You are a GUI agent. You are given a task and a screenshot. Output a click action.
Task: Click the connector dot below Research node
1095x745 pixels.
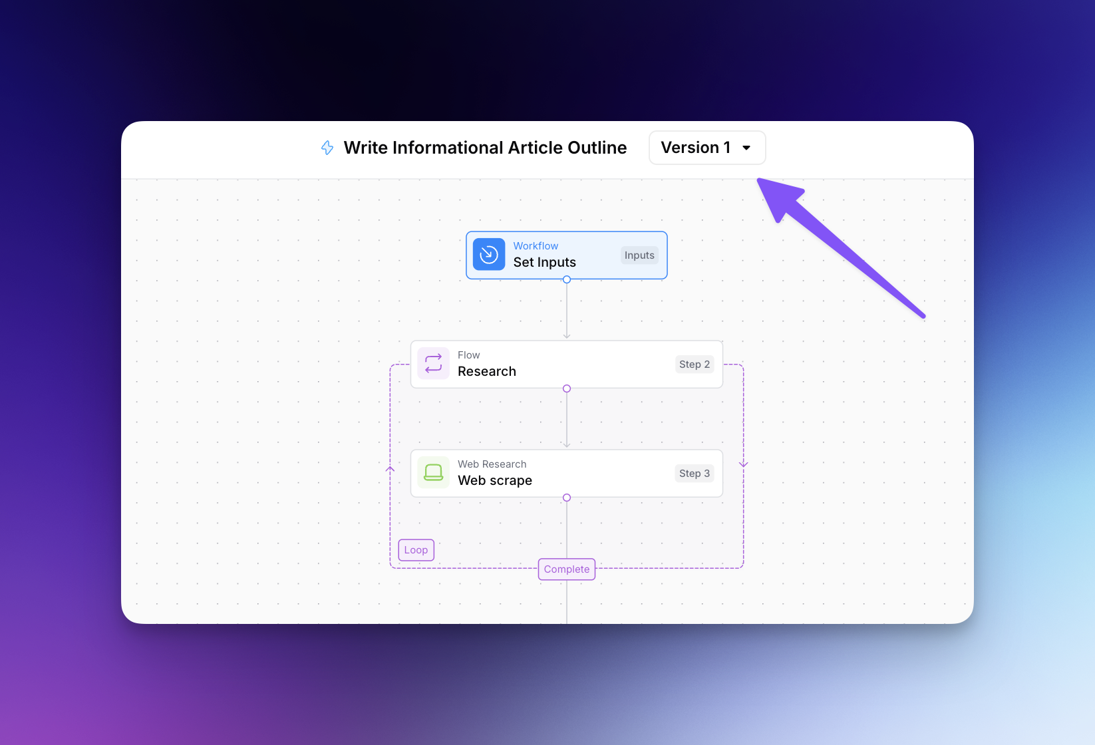point(567,388)
